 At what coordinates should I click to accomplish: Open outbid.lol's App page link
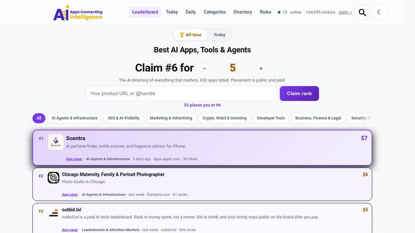tap(70, 230)
